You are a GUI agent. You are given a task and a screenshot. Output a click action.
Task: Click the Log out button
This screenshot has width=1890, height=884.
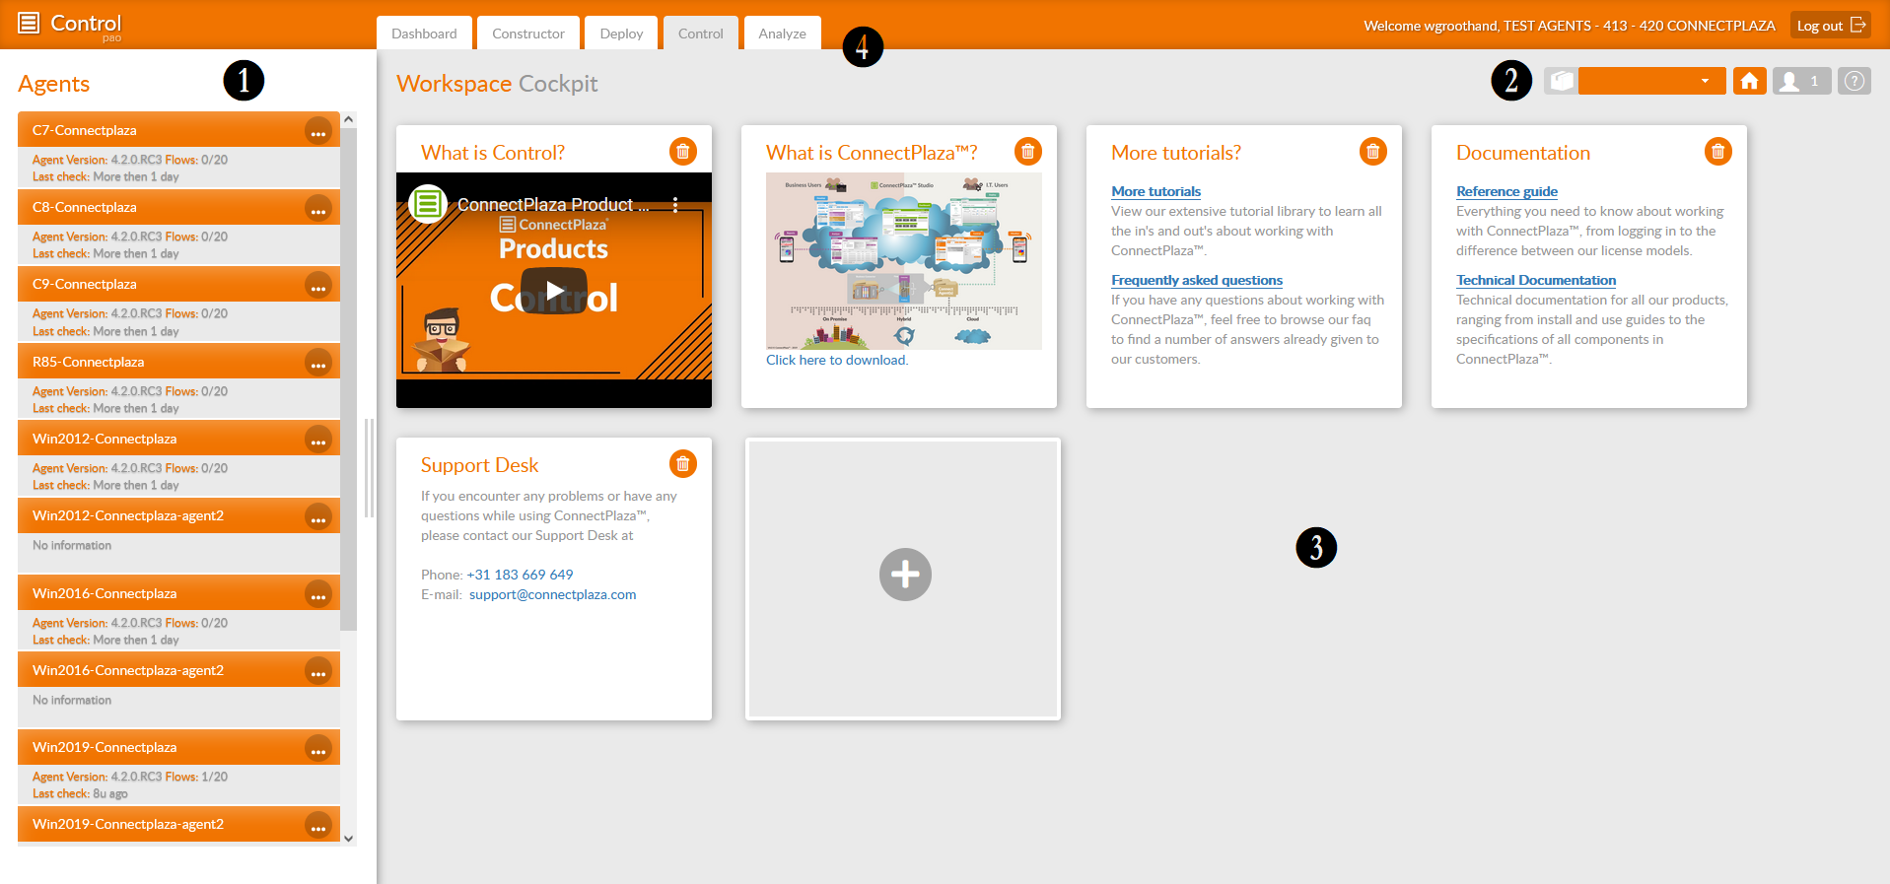click(x=1830, y=26)
